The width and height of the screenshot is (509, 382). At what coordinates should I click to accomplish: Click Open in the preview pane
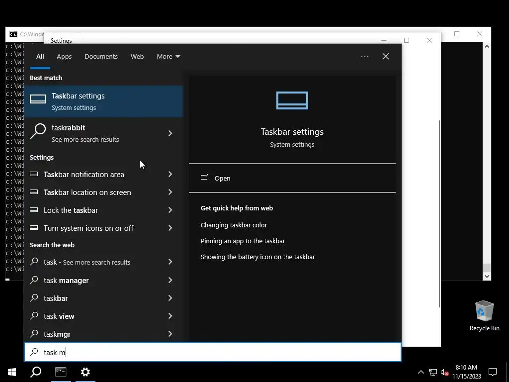[292, 178]
